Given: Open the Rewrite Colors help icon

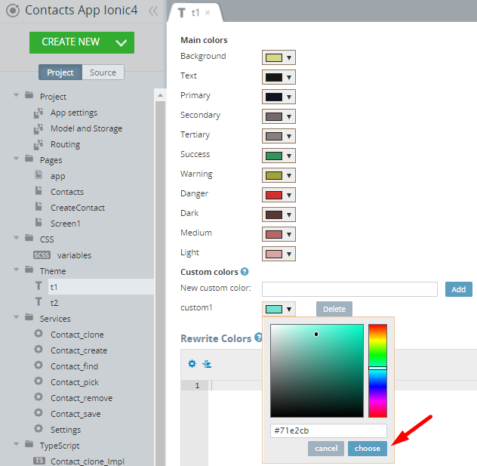Looking at the screenshot, I should click(258, 338).
